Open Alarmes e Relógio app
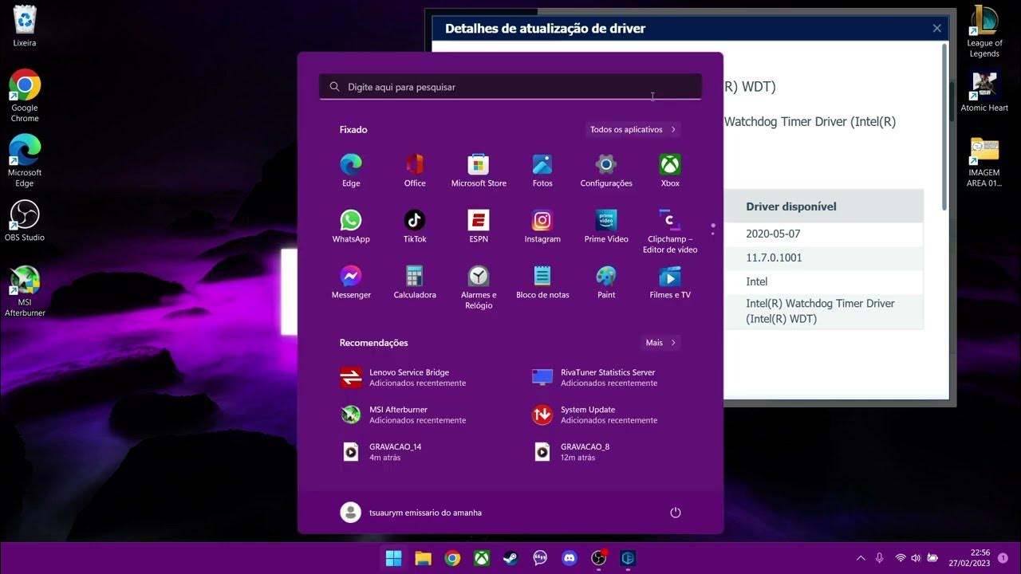1021x574 pixels. [x=479, y=287]
